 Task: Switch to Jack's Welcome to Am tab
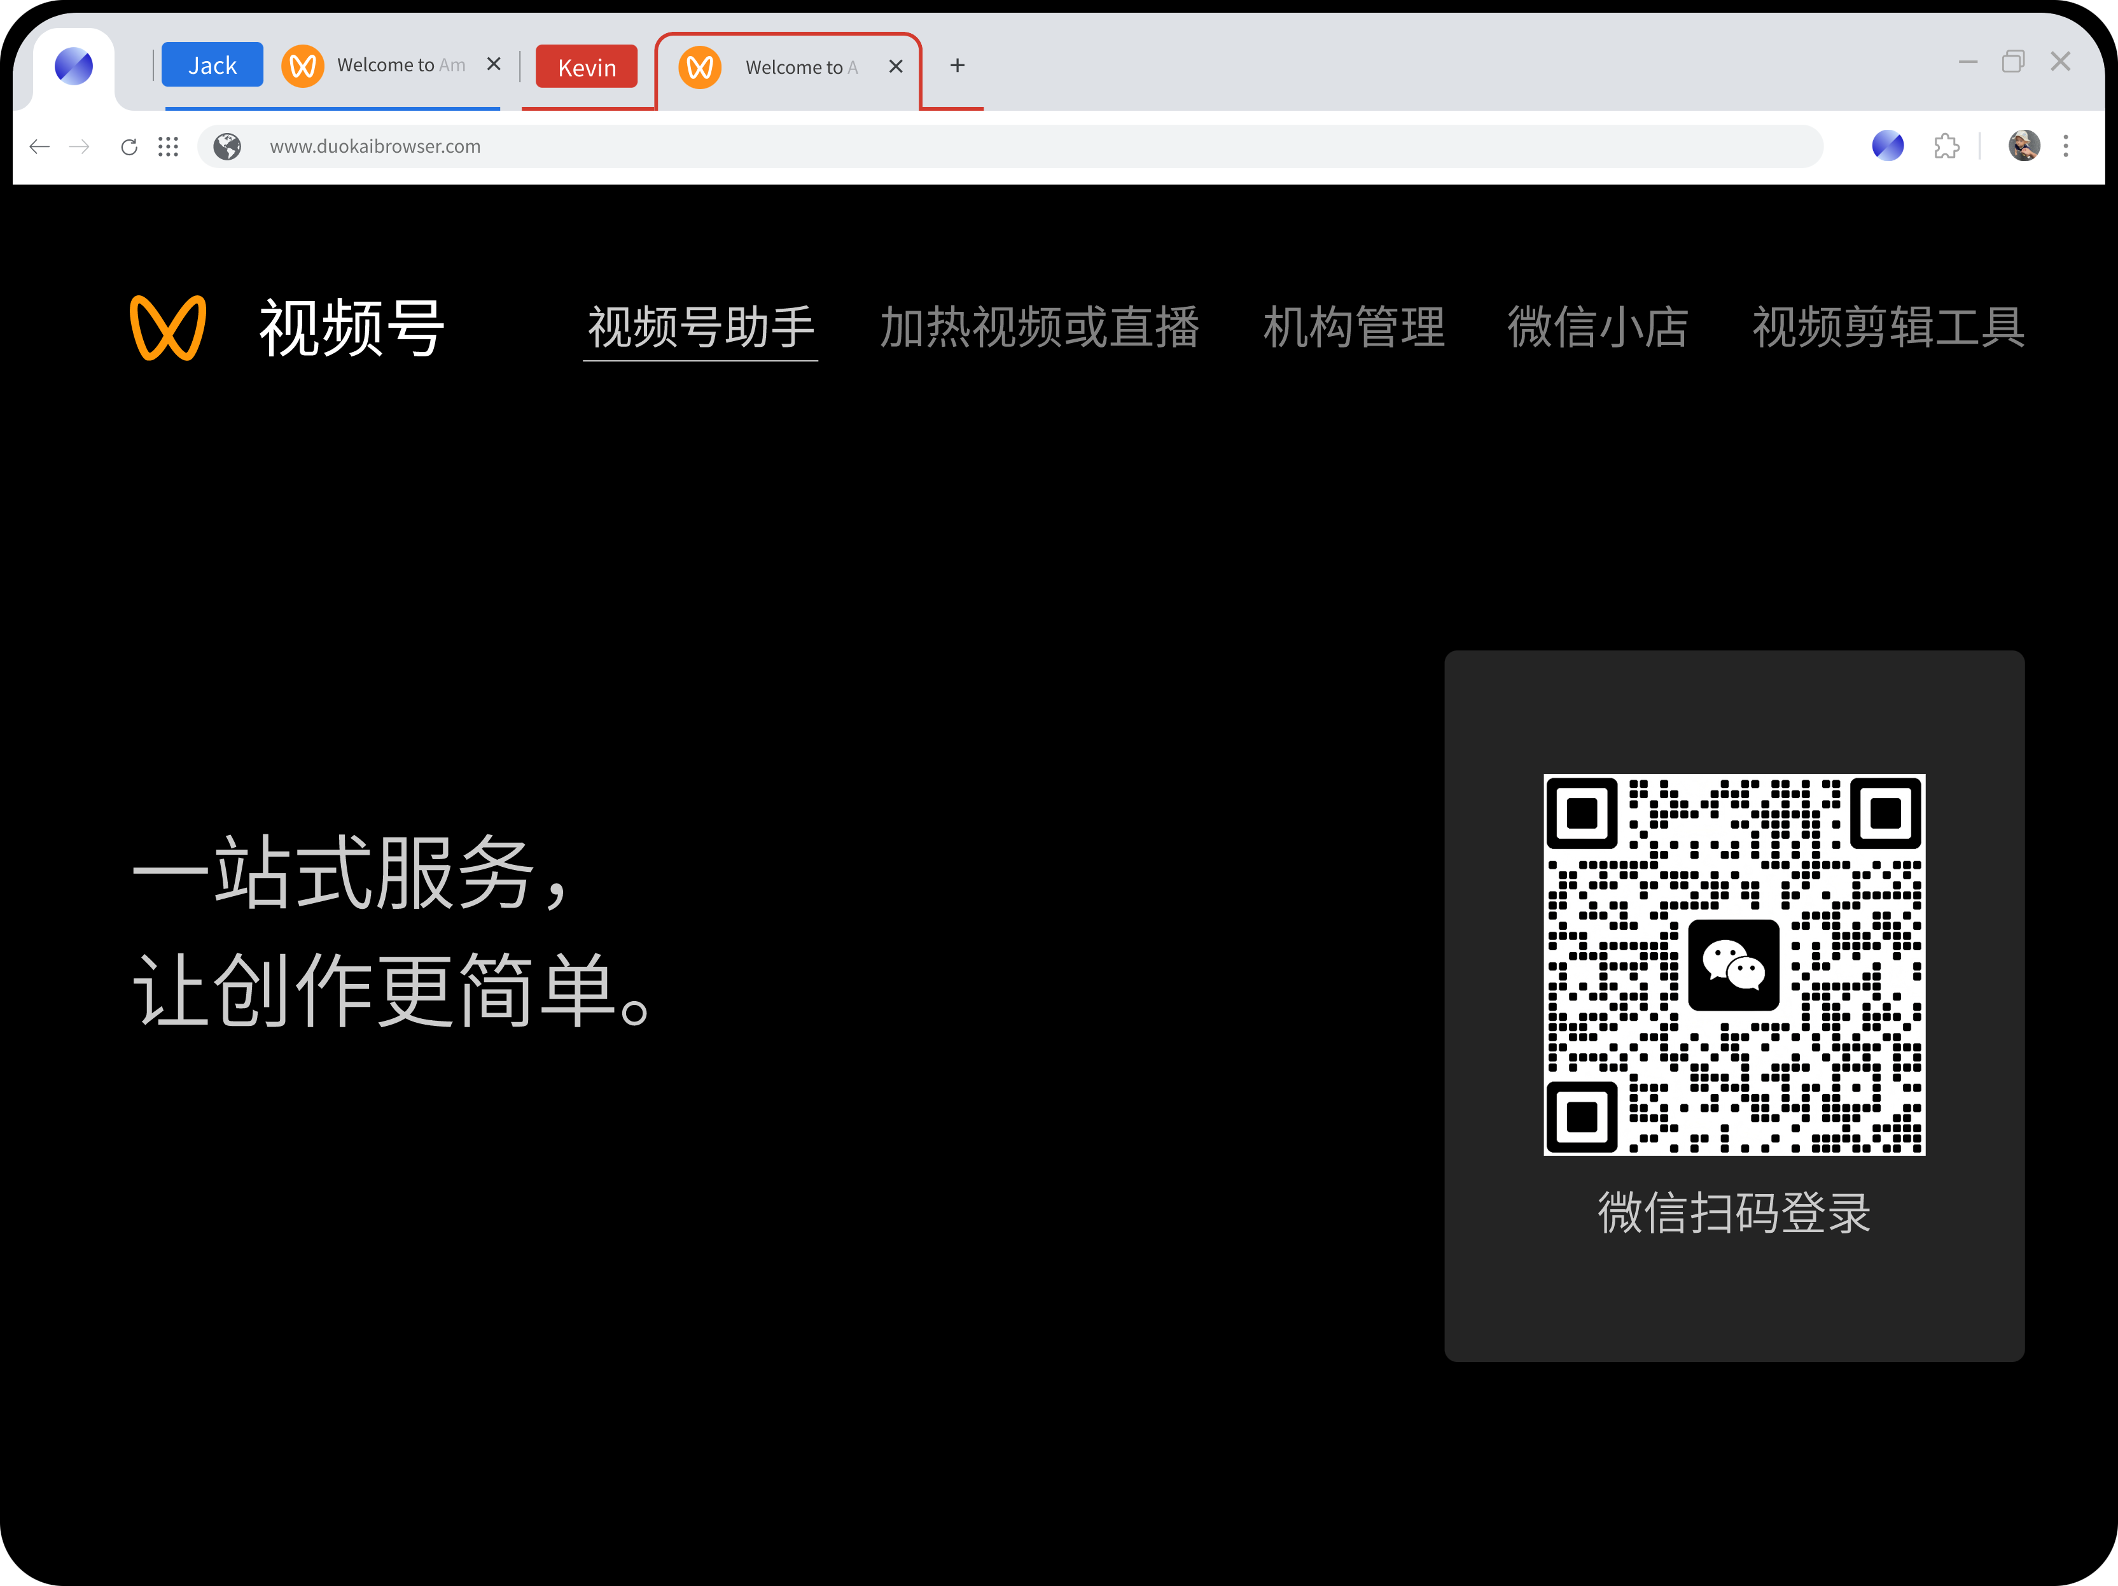click(392, 65)
